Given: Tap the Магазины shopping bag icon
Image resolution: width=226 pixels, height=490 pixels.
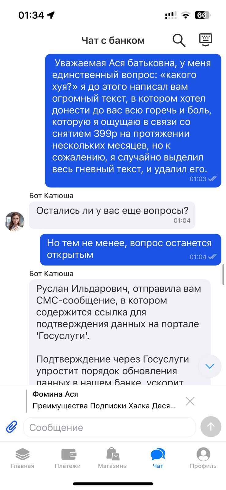Looking at the screenshot, I should coord(113,454).
